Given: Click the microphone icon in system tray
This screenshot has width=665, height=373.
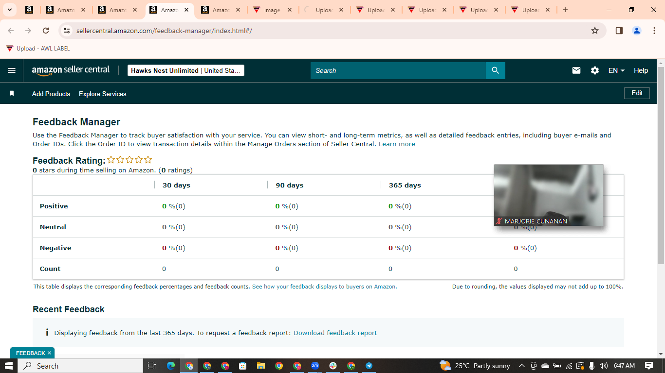Looking at the screenshot, I should (592, 366).
